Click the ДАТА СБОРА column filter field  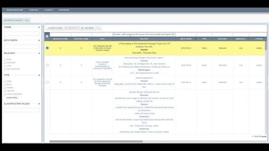(186, 34)
